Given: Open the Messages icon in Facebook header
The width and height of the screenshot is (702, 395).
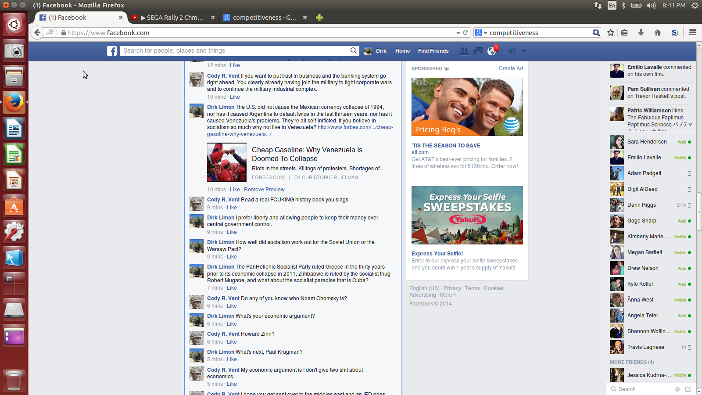Looking at the screenshot, I should (478, 51).
